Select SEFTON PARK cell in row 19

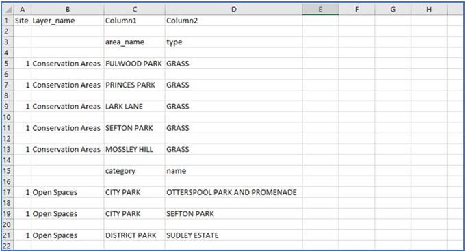pyautogui.click(x=233, y=213)
